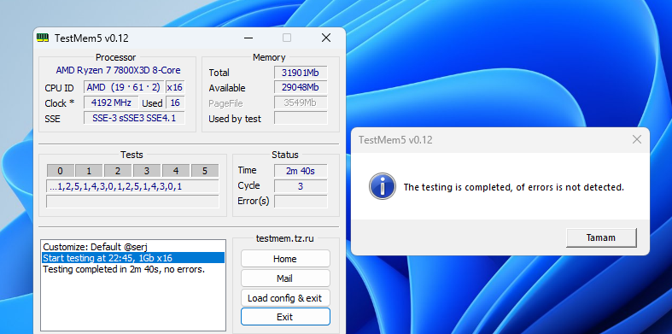Click the Cycle value 3
This screenshot has height=334, width=672.
tap(301, 186)
